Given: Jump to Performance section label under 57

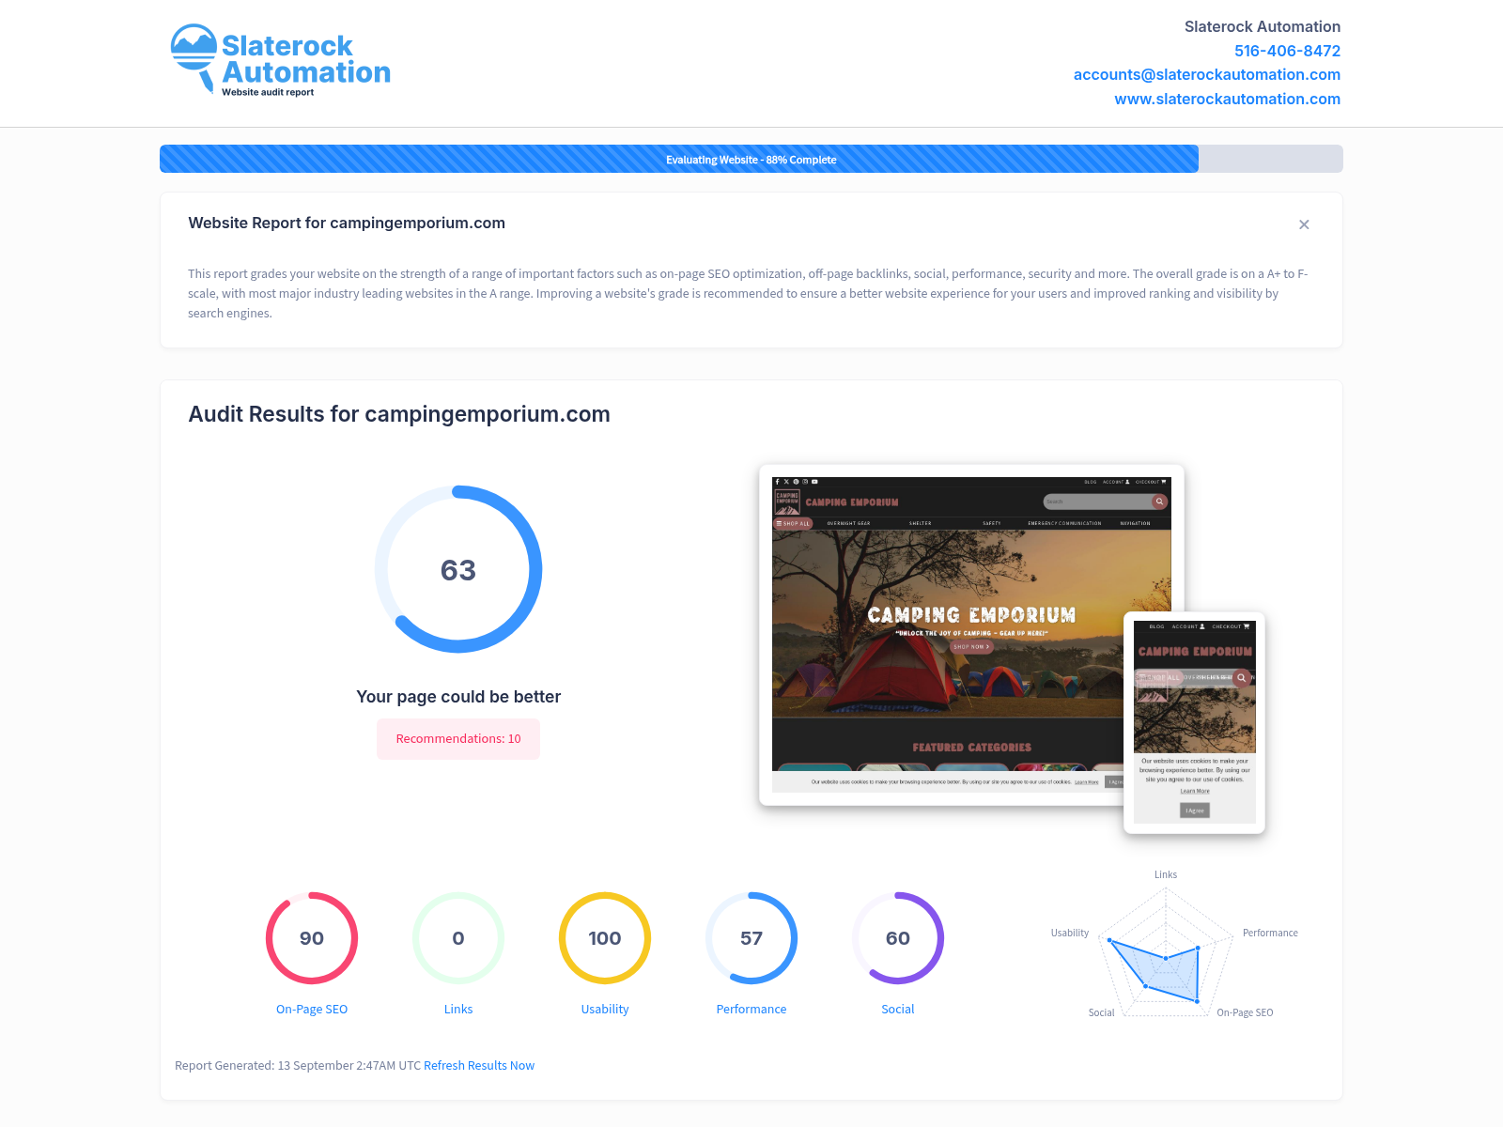Looking at the screenshot, I should coord(751,1009).
